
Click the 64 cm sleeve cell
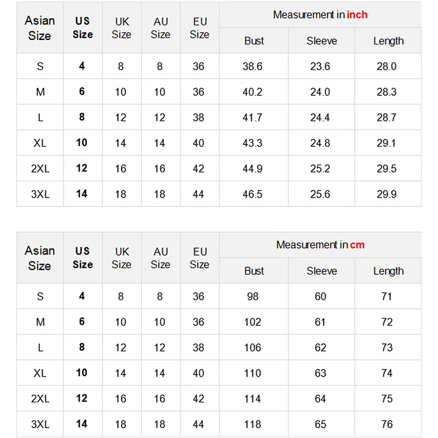coord(320,399)
